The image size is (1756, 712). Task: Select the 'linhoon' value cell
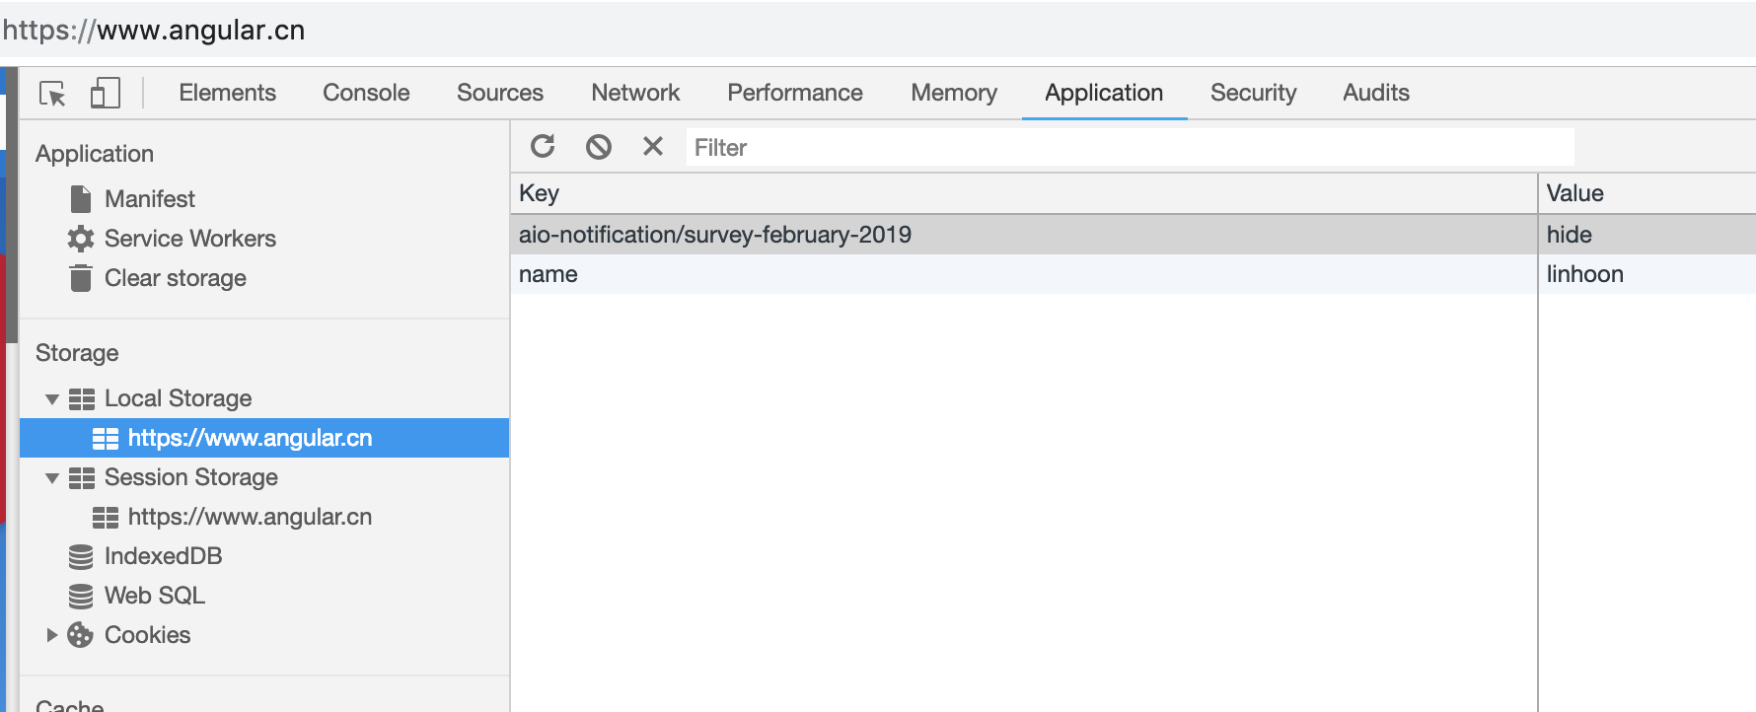[1647, 274]
